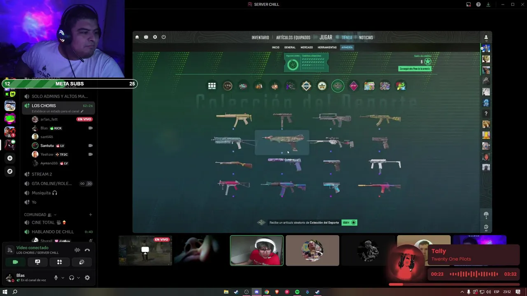Image resolution: width=527 pixels, height=296 pixels.
Task: Switch to the JUGAR tab
Action: point(326,37)
